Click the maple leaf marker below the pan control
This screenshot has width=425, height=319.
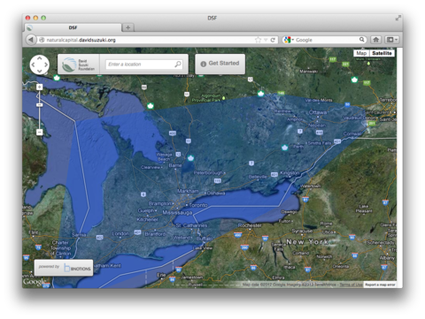click(x=57, y=78)
